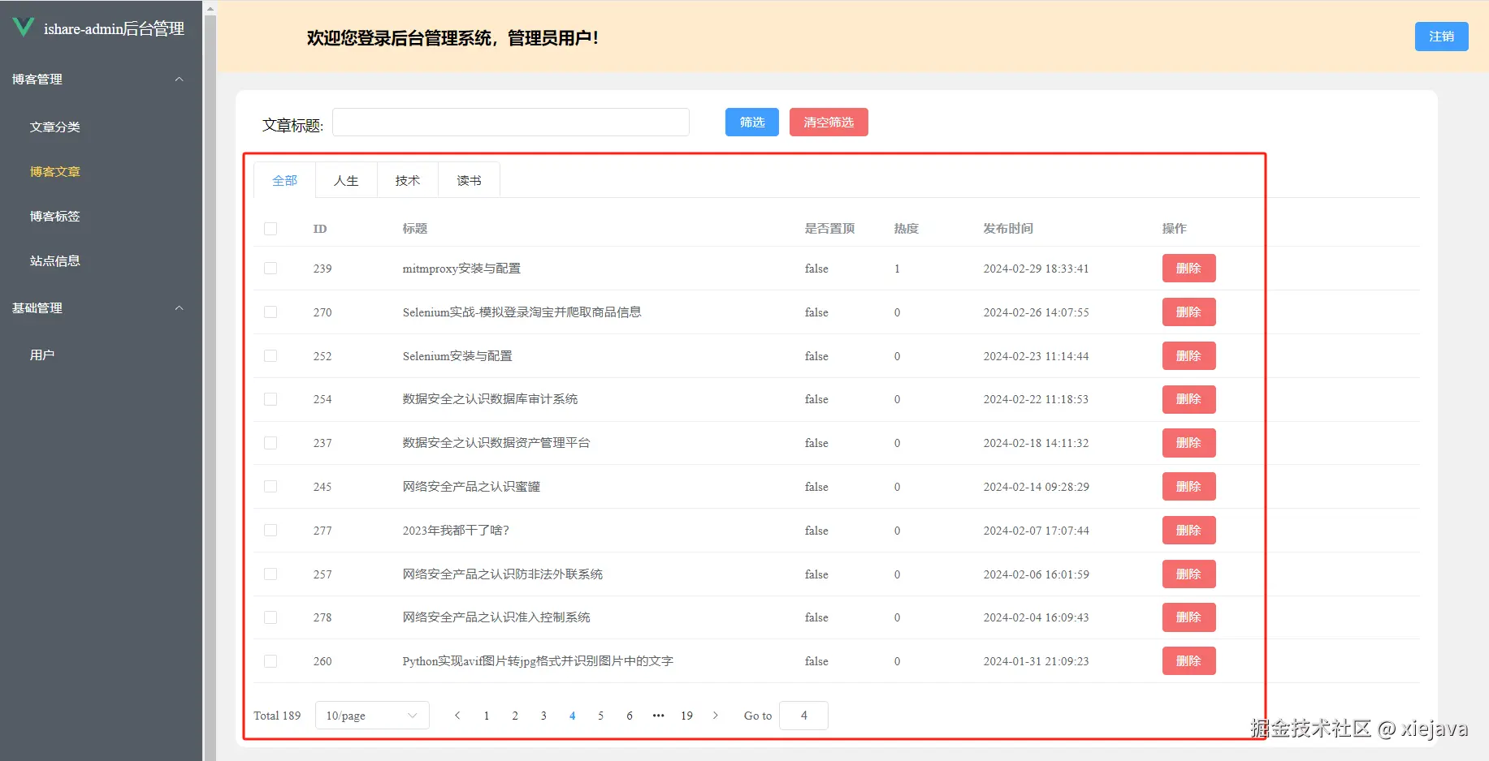
Task: Switch to the 读书 tab
Action: point(468,179)
